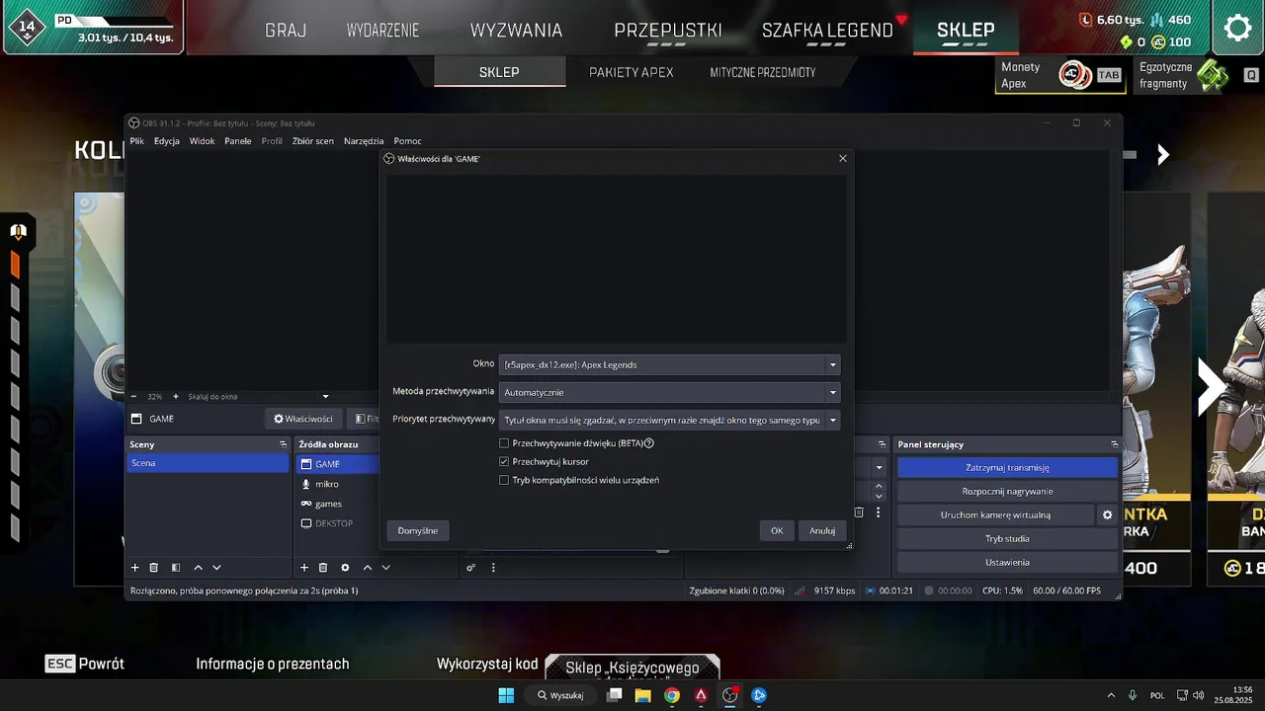The image size is (1265, 711).
Task: Enable Tryb kompatybilności wielu urządzeń
Action: [x=504, y=480]
